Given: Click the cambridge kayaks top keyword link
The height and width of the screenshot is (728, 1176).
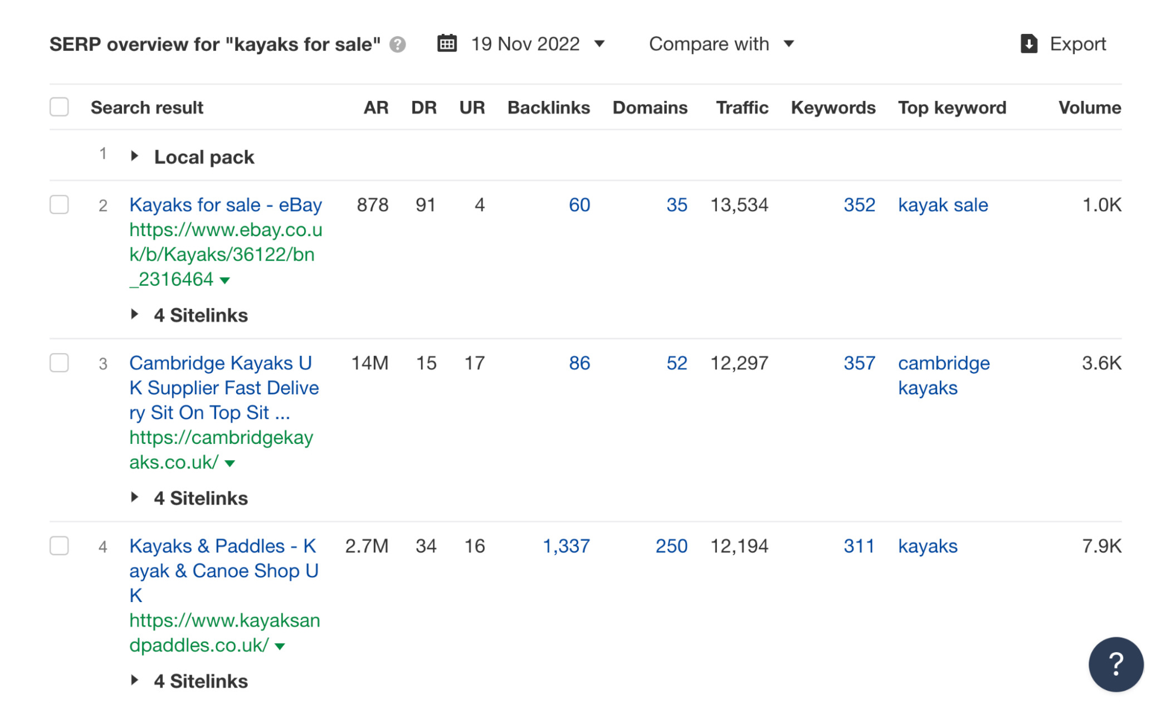Looking at the screenshot, I should click(x=943, y=375).
